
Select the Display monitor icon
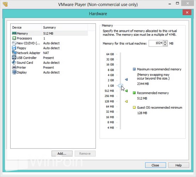click(x=14, y=72)
